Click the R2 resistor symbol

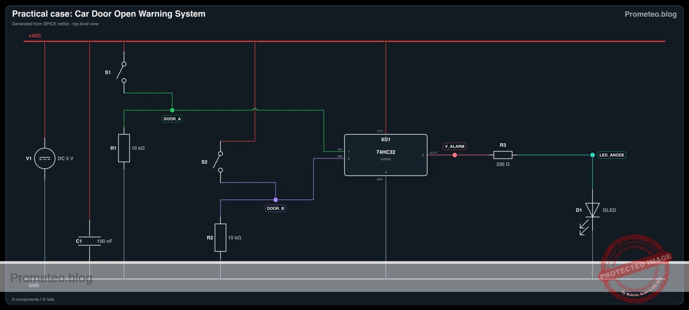click(220, 238)
